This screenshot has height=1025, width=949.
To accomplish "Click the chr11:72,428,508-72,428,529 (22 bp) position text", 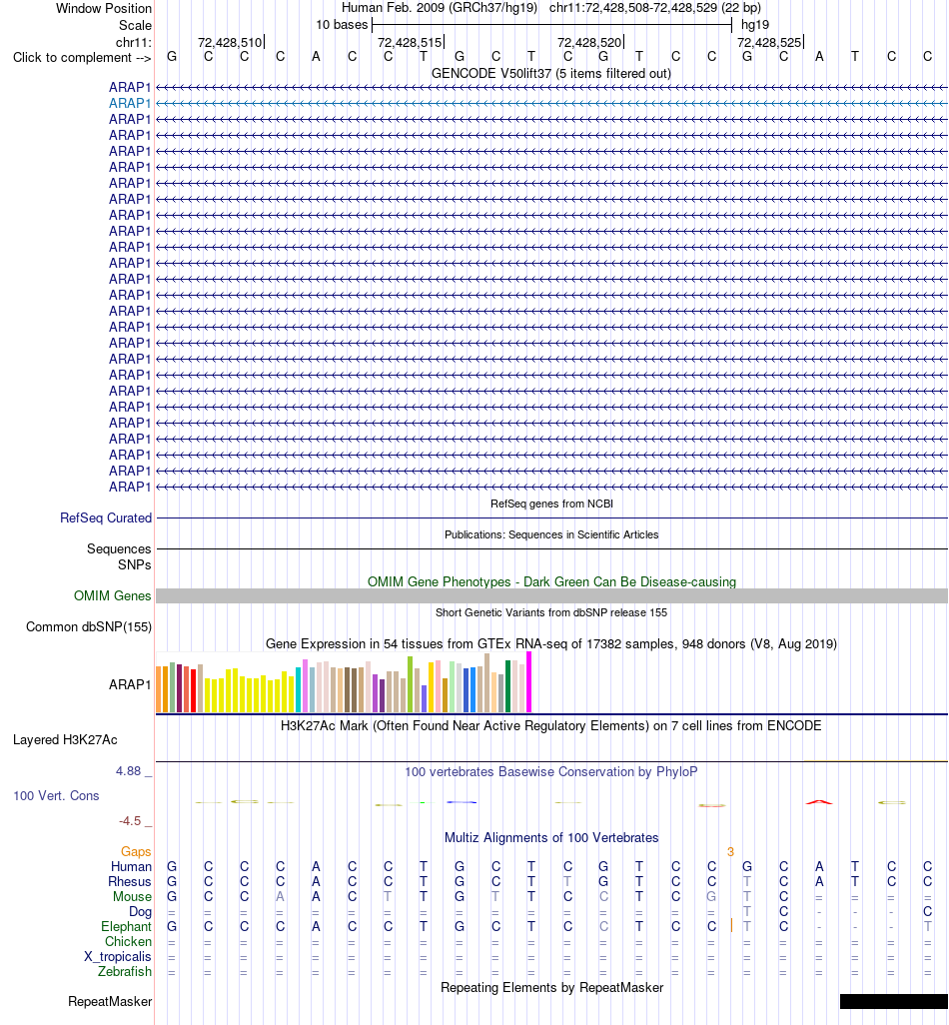I will (x=655, y=8).
